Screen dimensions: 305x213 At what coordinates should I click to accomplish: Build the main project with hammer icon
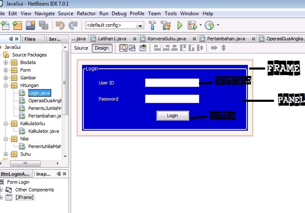click(x=152, y=25)
